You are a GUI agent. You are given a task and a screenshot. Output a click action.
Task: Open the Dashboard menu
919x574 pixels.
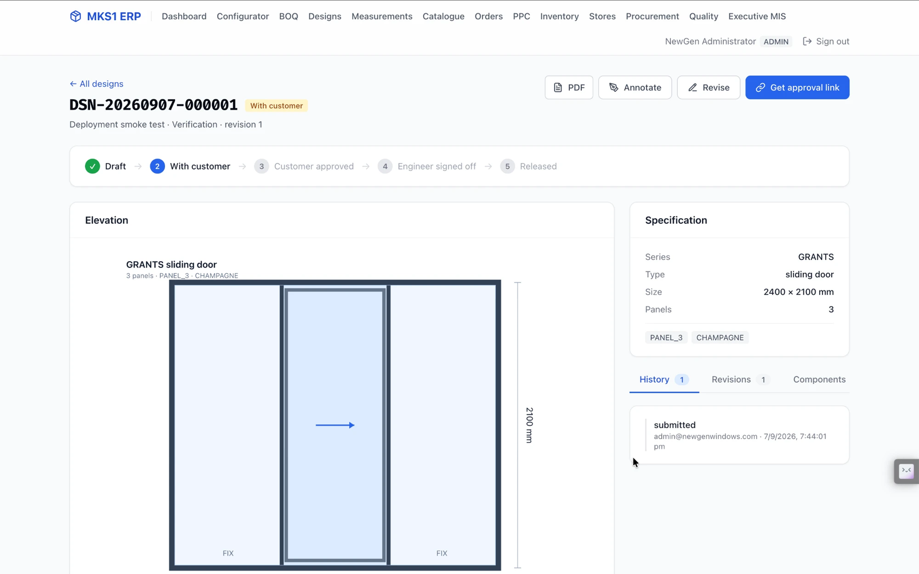[184, 16]
